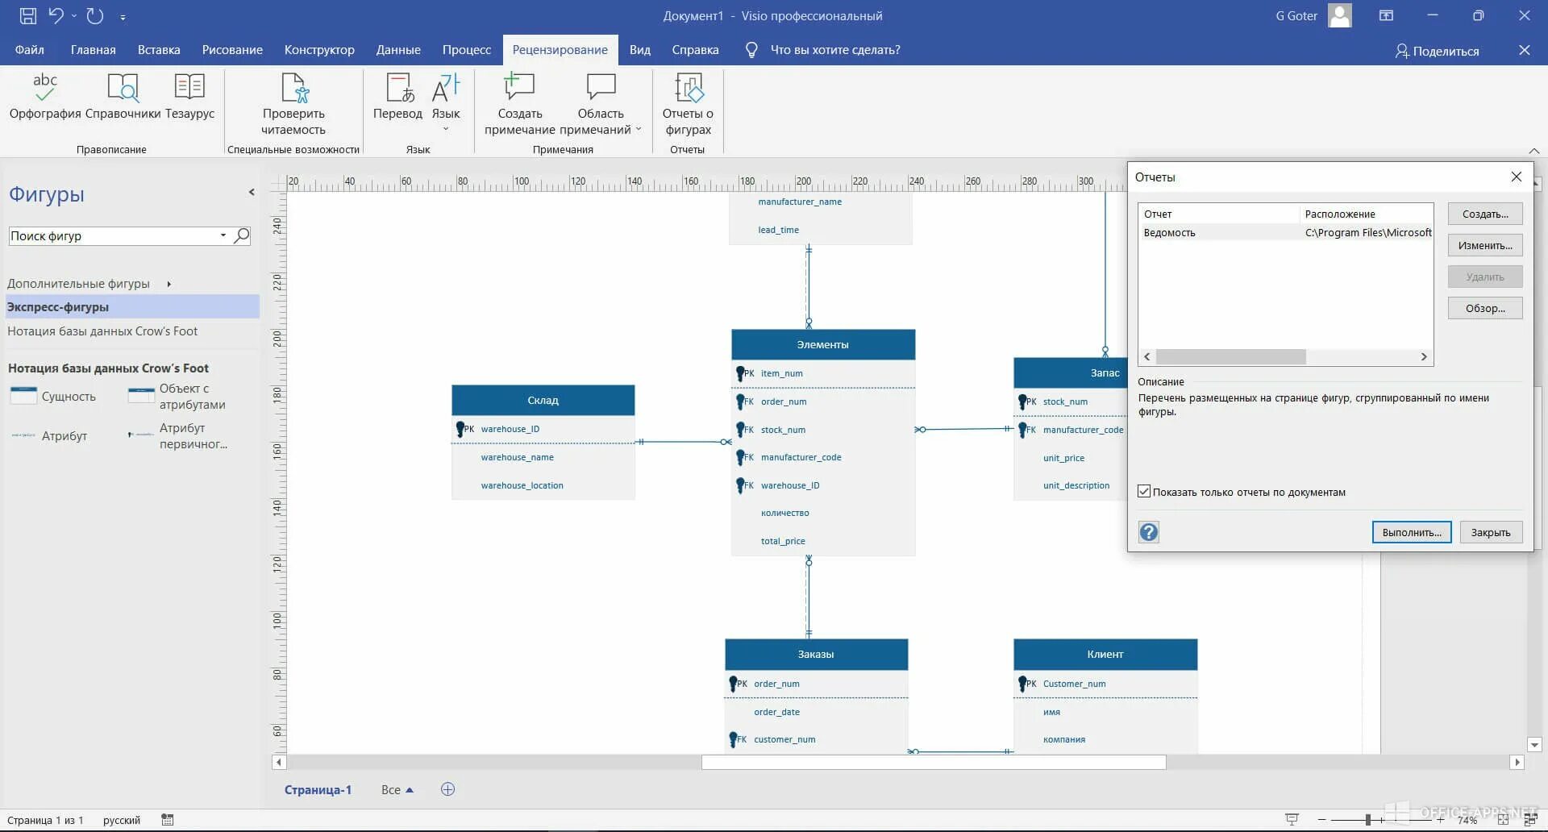This screenshot has height=832, width=1548.
Task: Click Изменить... button in Отчеты dialog
Action: click(x=1485, y=246)
